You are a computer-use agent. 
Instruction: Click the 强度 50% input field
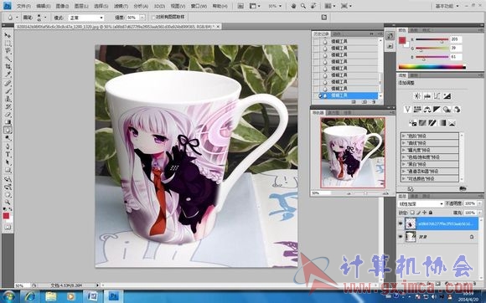[x=133, y=18]
